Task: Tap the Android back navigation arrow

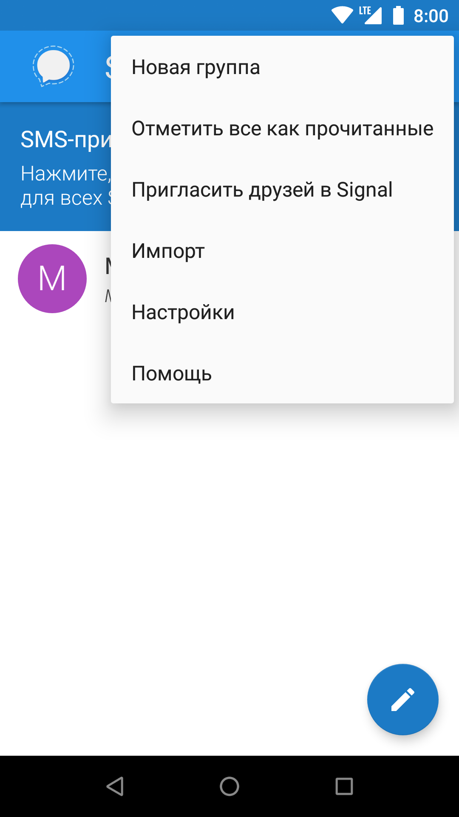Action: coord(115,786)
